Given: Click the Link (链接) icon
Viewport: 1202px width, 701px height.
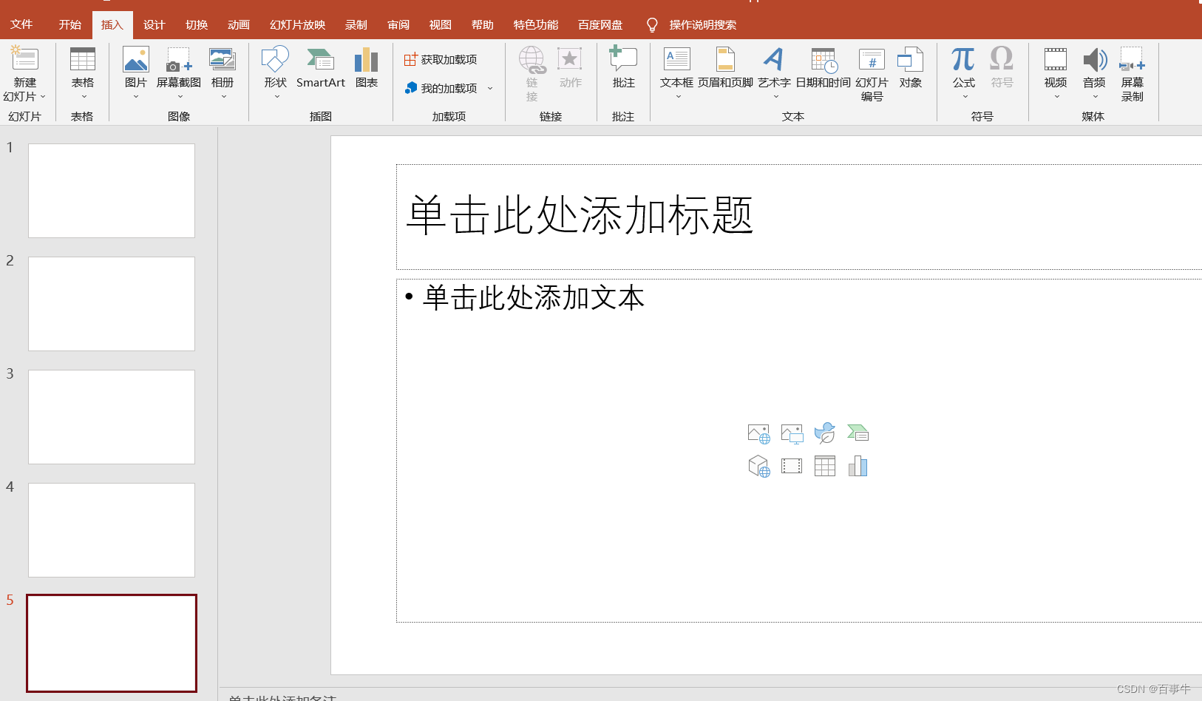Looking at the screenshot, I should [x=532, y=59].
